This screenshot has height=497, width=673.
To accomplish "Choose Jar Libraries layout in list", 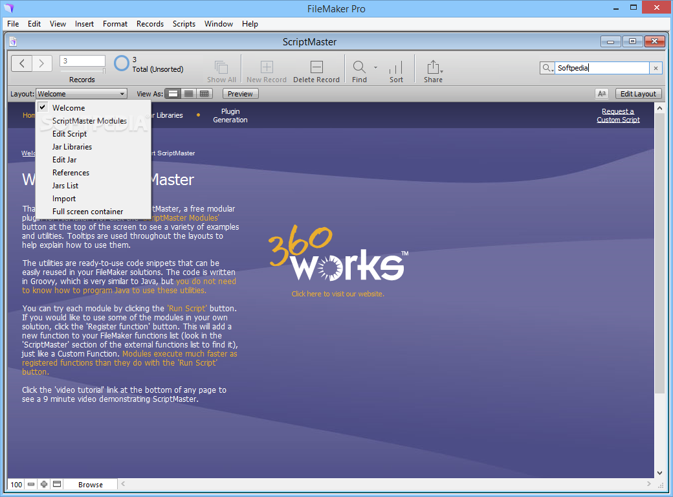I will click(93, 147).
